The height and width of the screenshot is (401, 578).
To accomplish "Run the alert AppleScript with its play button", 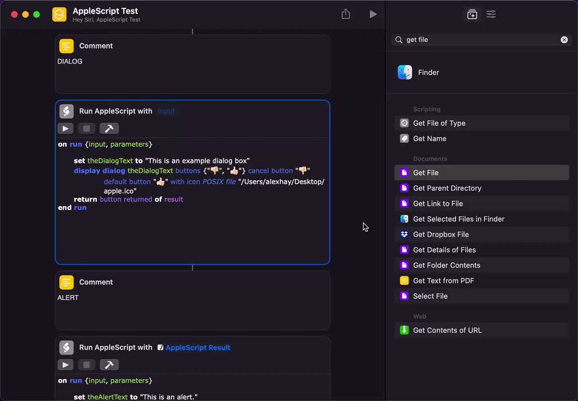I will (x=66, y=365).
